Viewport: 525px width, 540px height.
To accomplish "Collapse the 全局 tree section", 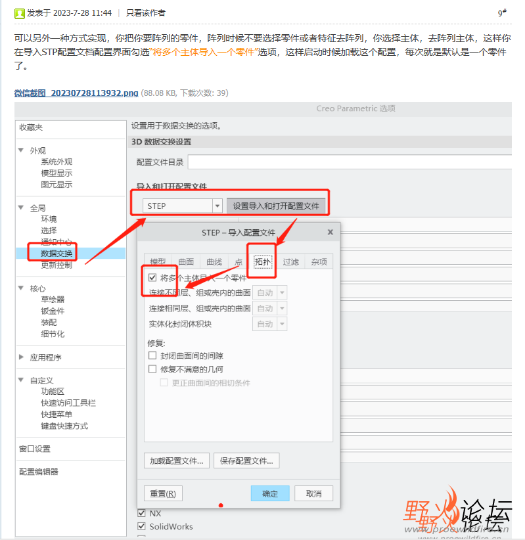I will 21,208.
